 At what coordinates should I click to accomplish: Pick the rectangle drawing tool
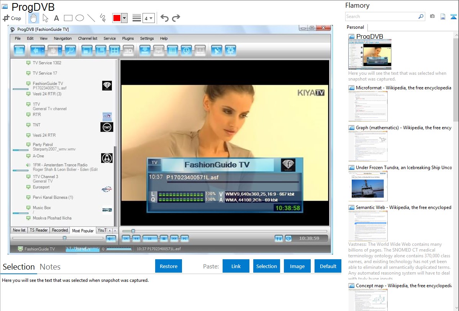coord(68,18)
